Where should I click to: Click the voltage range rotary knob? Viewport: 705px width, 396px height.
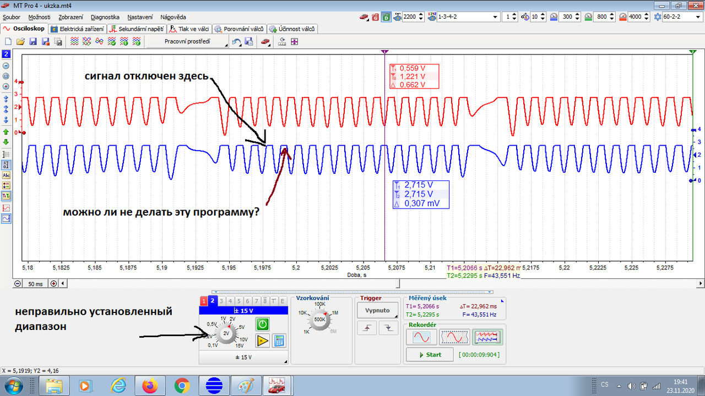coord(226,333)
